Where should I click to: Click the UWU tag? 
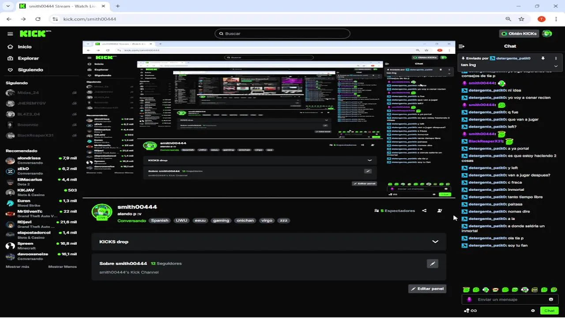click(x=181, y=220)
